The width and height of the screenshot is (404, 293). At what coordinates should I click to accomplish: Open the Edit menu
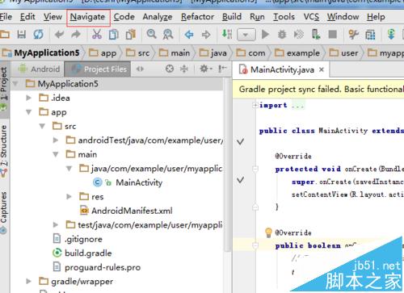tap(27, 17)
